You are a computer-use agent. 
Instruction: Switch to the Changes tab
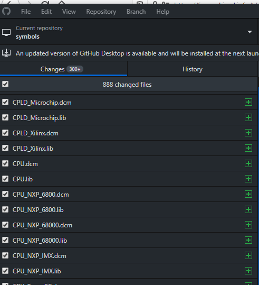63,69
